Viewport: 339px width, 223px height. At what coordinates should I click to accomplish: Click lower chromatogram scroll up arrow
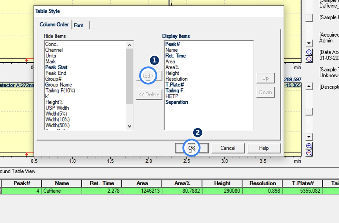tap(309, 87)
